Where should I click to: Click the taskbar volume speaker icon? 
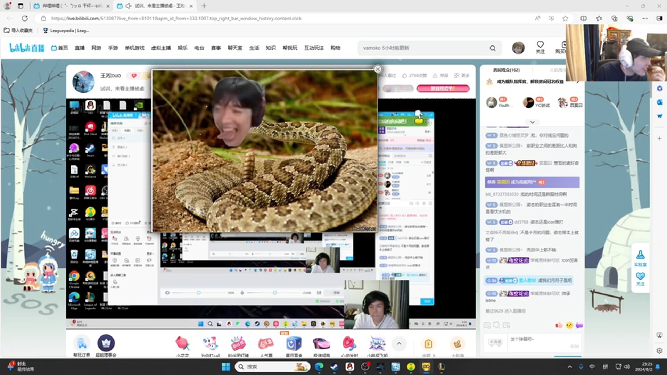pos(627,367)
